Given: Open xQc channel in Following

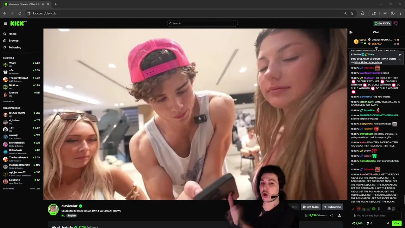Looking at the screenshot, I should (x=22, y=72).
